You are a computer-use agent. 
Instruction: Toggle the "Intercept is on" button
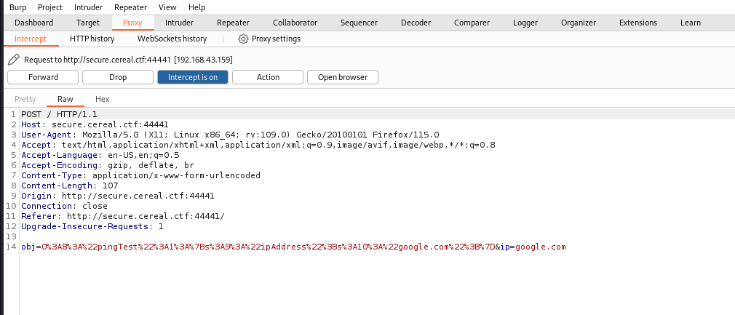192,77
